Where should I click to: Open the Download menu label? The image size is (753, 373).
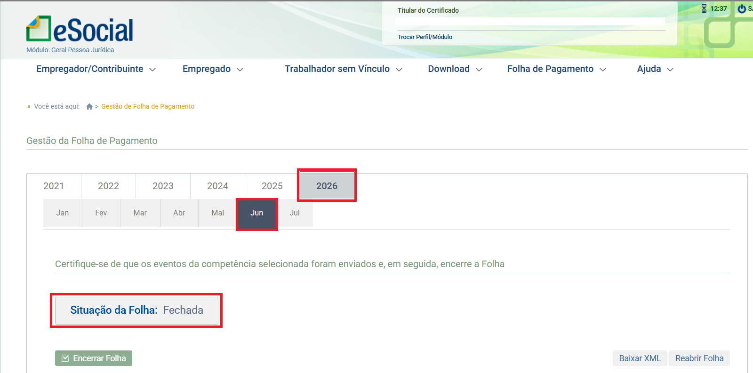click(449, 69)
